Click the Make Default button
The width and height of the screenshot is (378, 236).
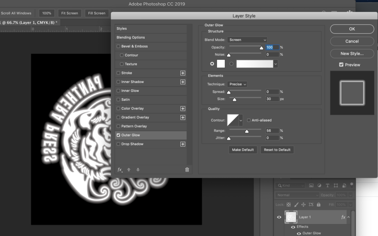[243, 150]
